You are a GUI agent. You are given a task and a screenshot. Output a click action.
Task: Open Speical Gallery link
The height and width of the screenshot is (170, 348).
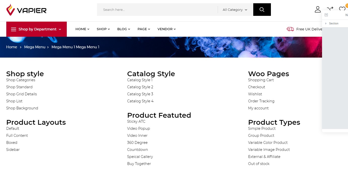(x=140, y=157)
